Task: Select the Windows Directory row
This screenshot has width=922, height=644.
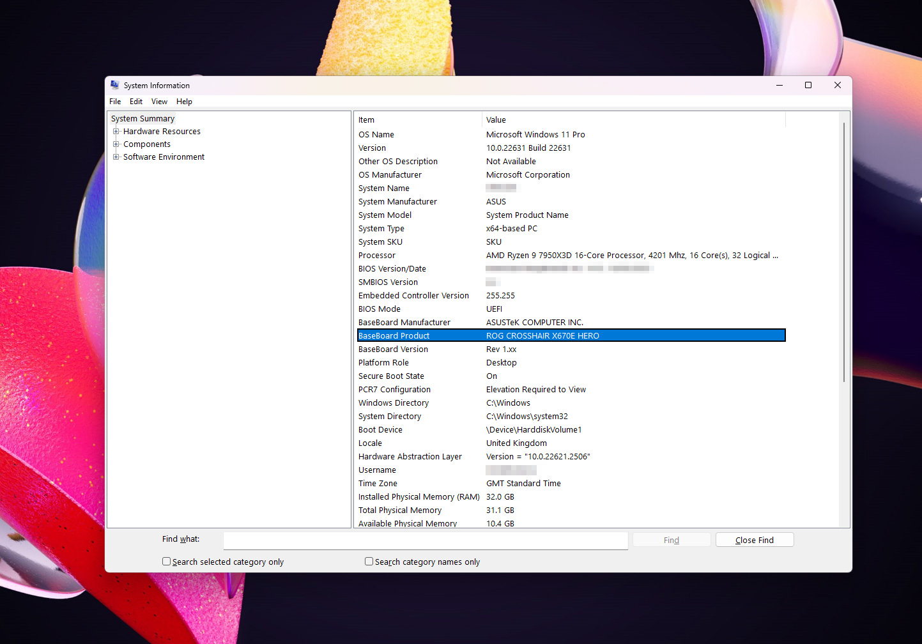Action: pyautogui.click(x=571, y=403)
